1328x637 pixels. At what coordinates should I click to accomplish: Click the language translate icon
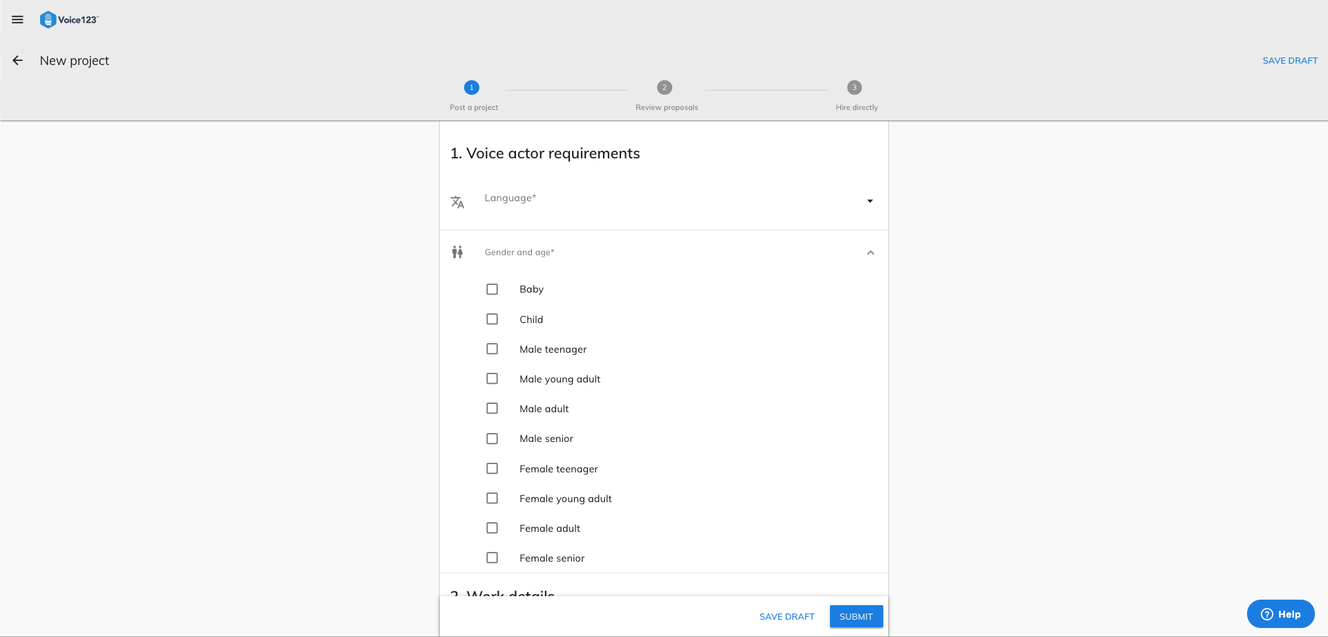point(457,202)
